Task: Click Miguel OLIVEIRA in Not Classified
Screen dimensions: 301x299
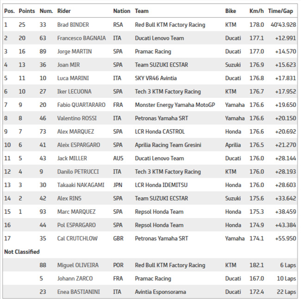Action: (x=78, y=265)
